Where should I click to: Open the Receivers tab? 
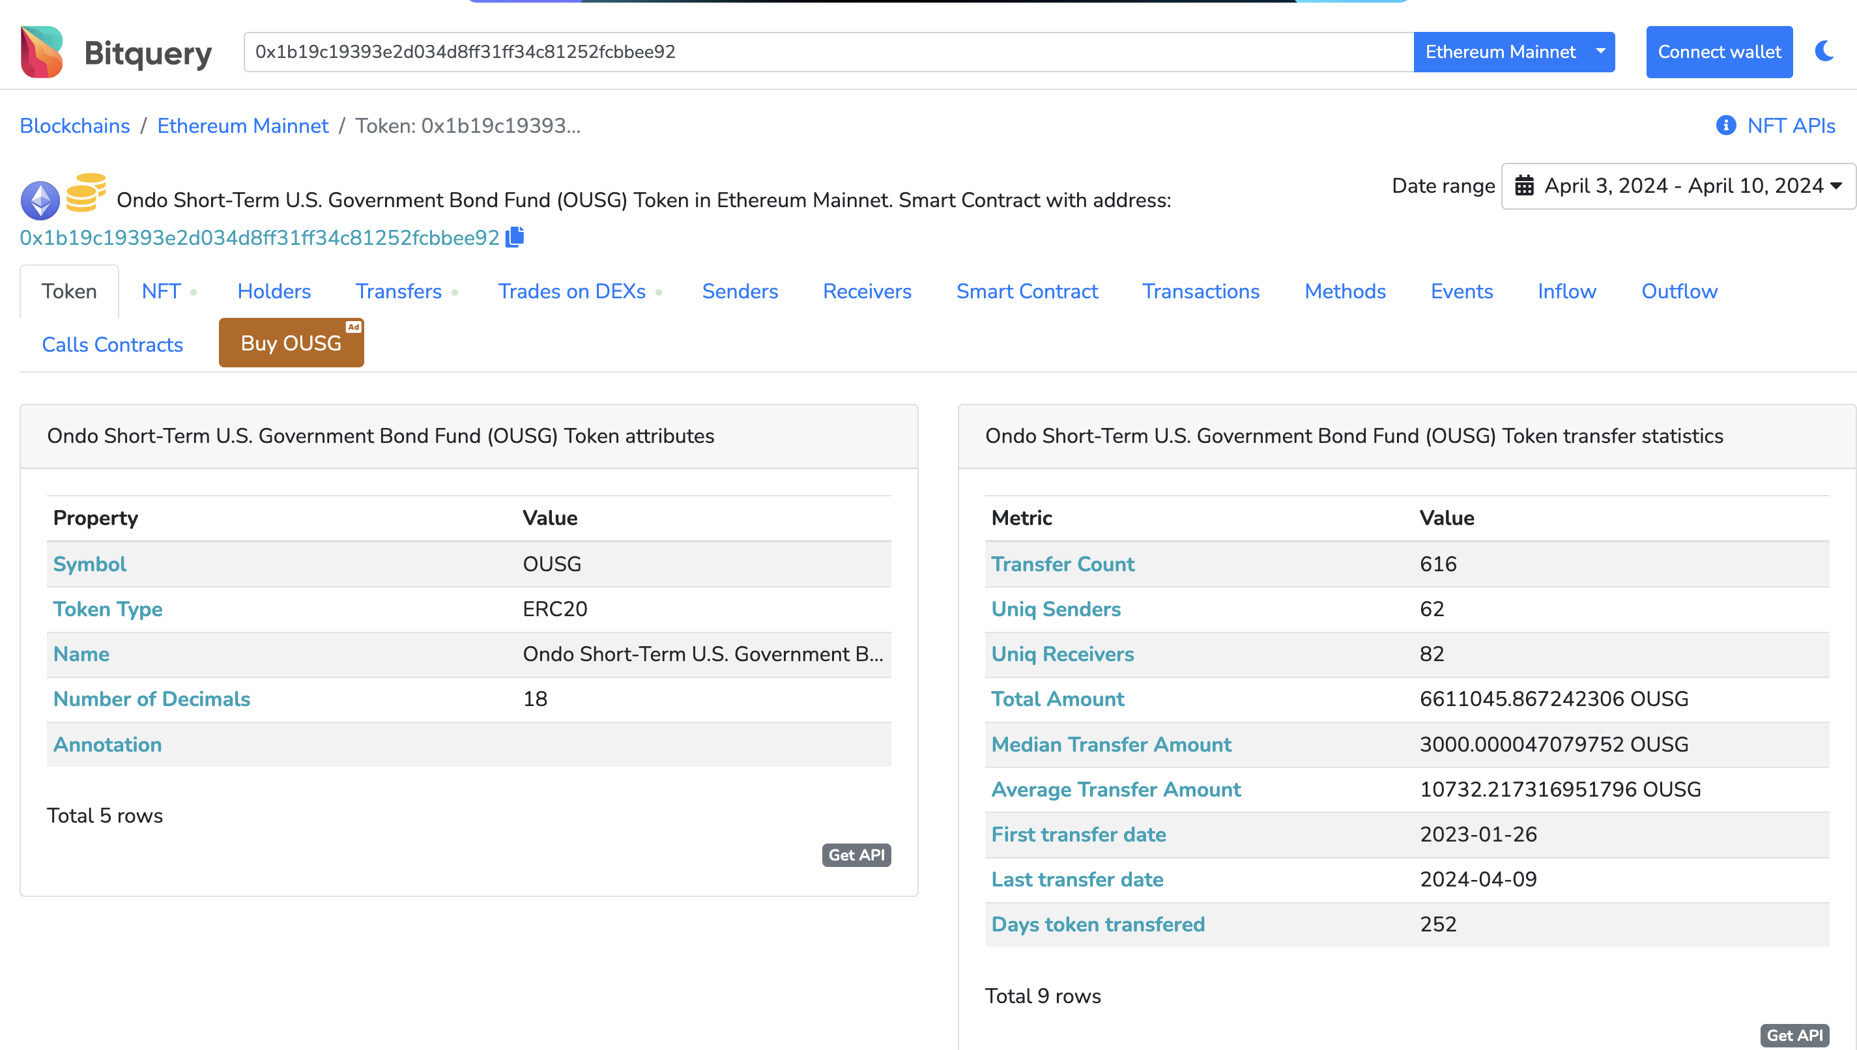tap(867, 291)
